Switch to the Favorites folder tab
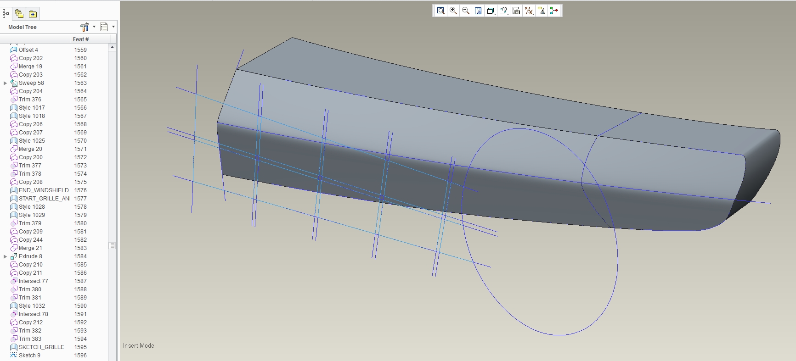The height and width of the screenshot is (361, 796). click(x=33, y=14)
